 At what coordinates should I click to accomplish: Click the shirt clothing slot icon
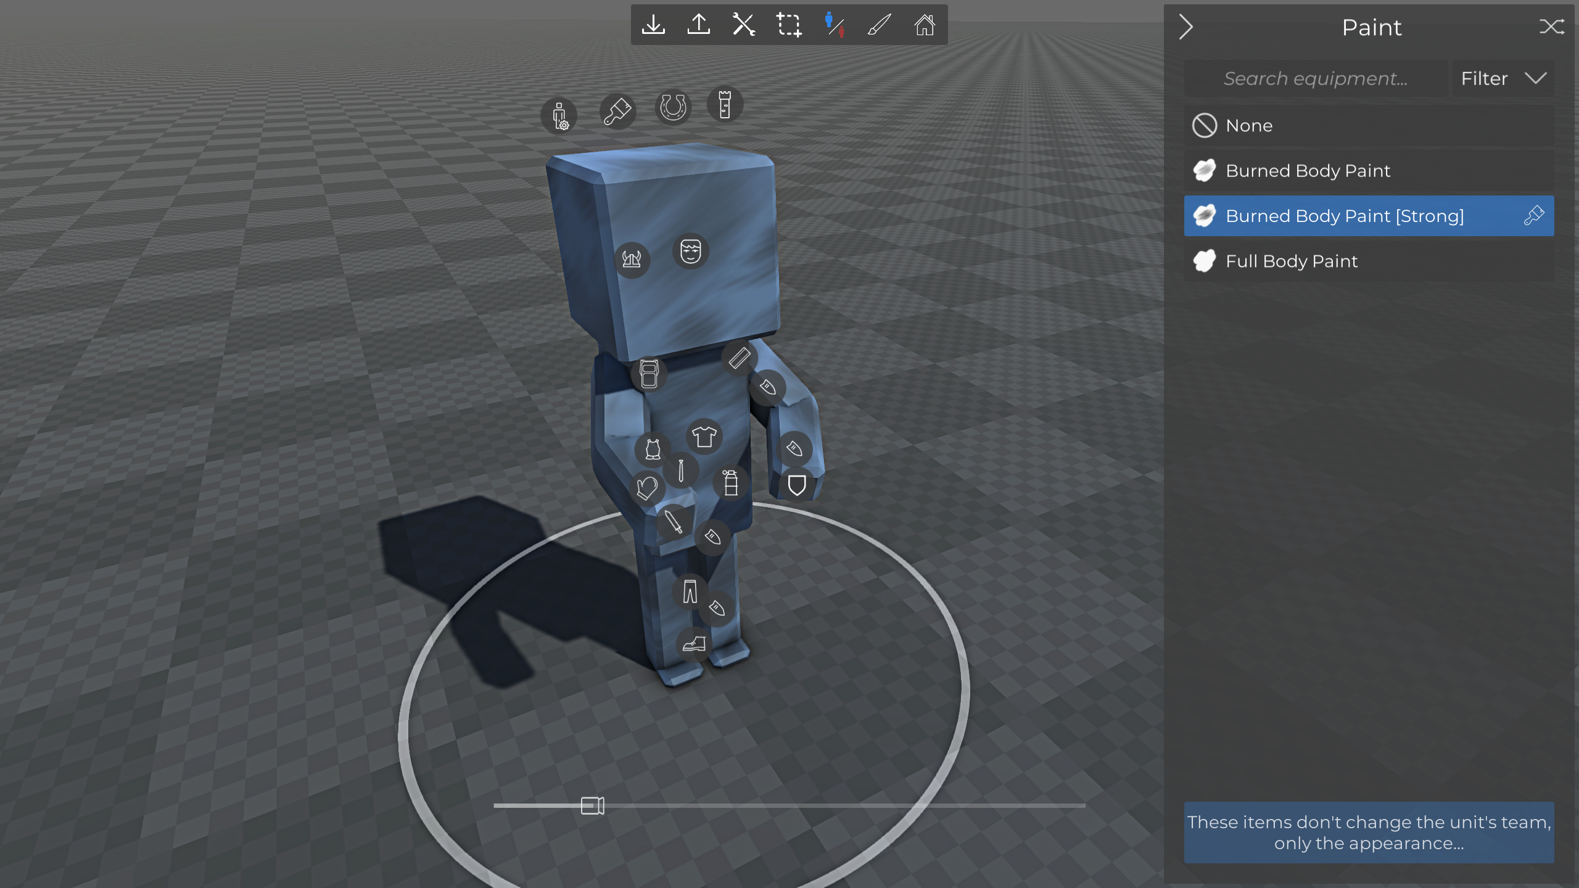(704, 437)
